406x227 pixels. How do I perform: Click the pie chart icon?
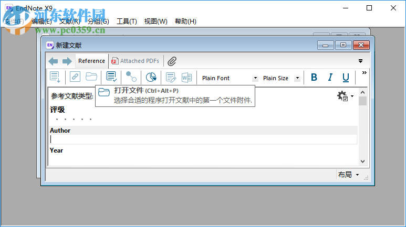pos(151,77)
